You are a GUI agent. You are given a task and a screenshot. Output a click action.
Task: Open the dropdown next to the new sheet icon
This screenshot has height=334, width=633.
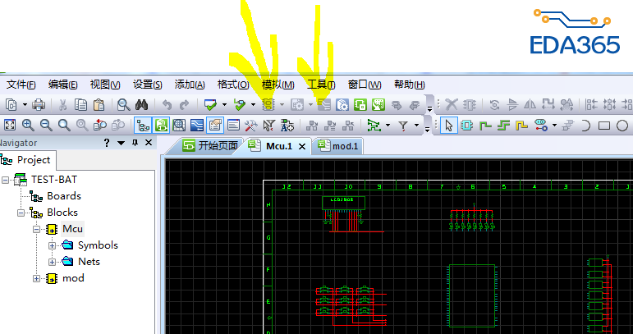coord(25,105)
